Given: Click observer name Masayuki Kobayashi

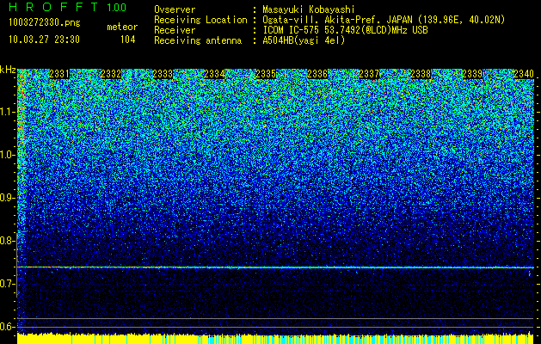Looking at the screenshot, I should [x=309, y=9].
